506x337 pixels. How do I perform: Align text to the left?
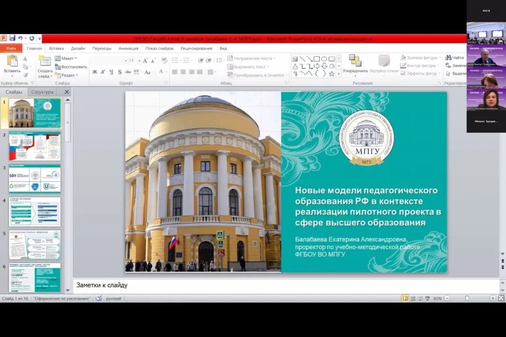point(175,72)
